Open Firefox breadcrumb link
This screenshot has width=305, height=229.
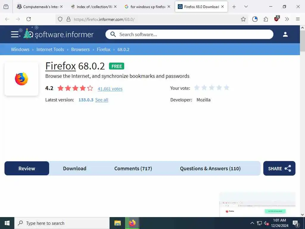click(x=103, y=49)
